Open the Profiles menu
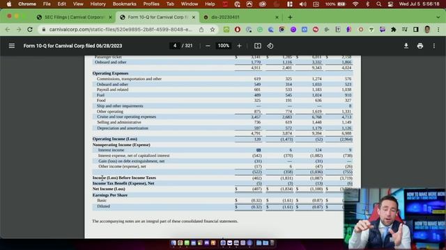446x250 pixels. (x=151, y=4)
